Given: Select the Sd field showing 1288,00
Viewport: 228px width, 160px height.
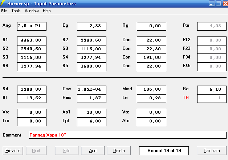Looking at the screenshot, I should pyautogui.click(x=32, y=90).
